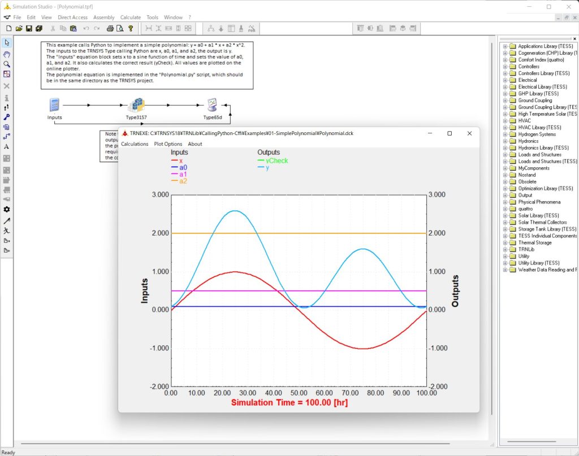Activate the magnifier zoom tool
The width and height of the screenshot is (579, 456).
click(7, 64)
